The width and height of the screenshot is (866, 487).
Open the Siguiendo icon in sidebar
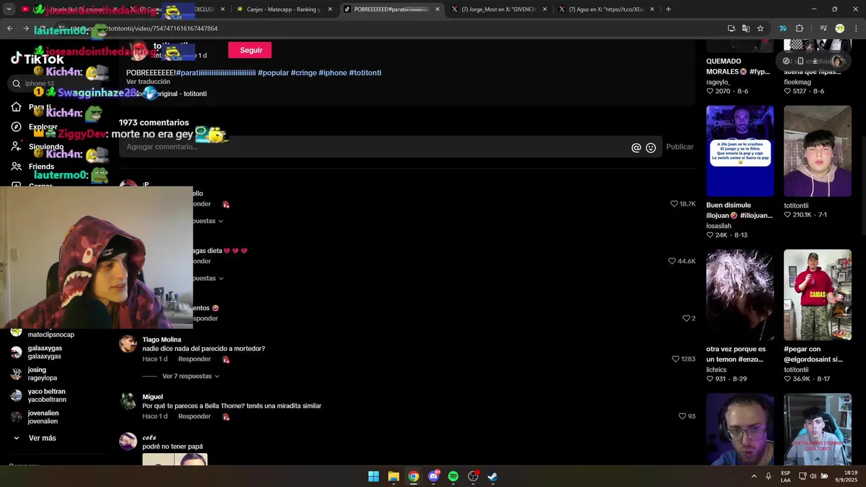click(16, 146)
